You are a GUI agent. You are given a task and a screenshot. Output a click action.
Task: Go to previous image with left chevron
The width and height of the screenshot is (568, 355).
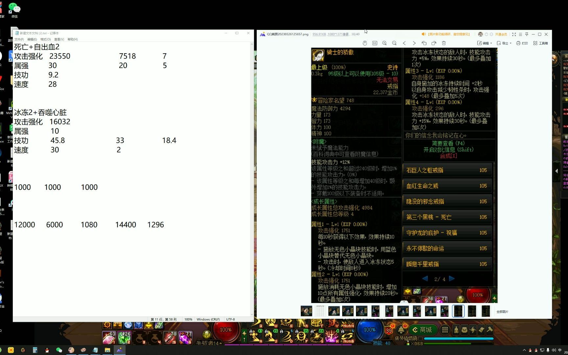[x=404, y=43]
